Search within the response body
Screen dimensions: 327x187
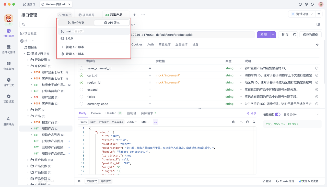pyautogui.click(x=254, y=122)
